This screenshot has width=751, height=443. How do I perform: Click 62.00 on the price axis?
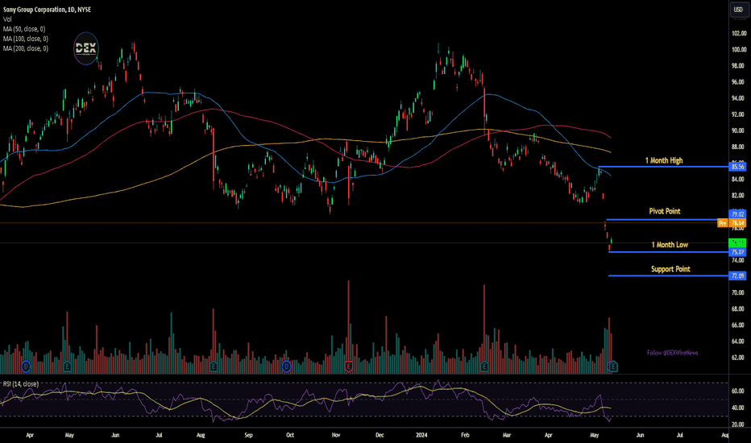pyautogui.click(x=739, y=358)
